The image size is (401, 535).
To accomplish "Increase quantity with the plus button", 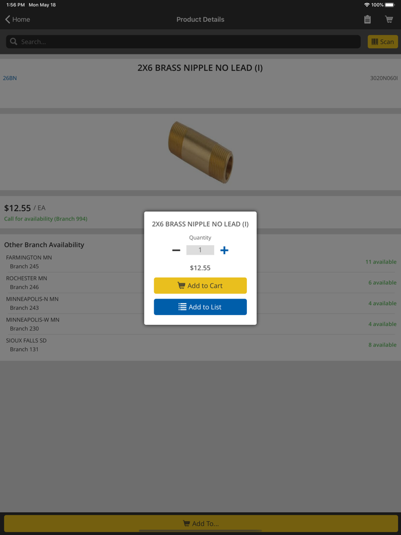I will point(224,250).
